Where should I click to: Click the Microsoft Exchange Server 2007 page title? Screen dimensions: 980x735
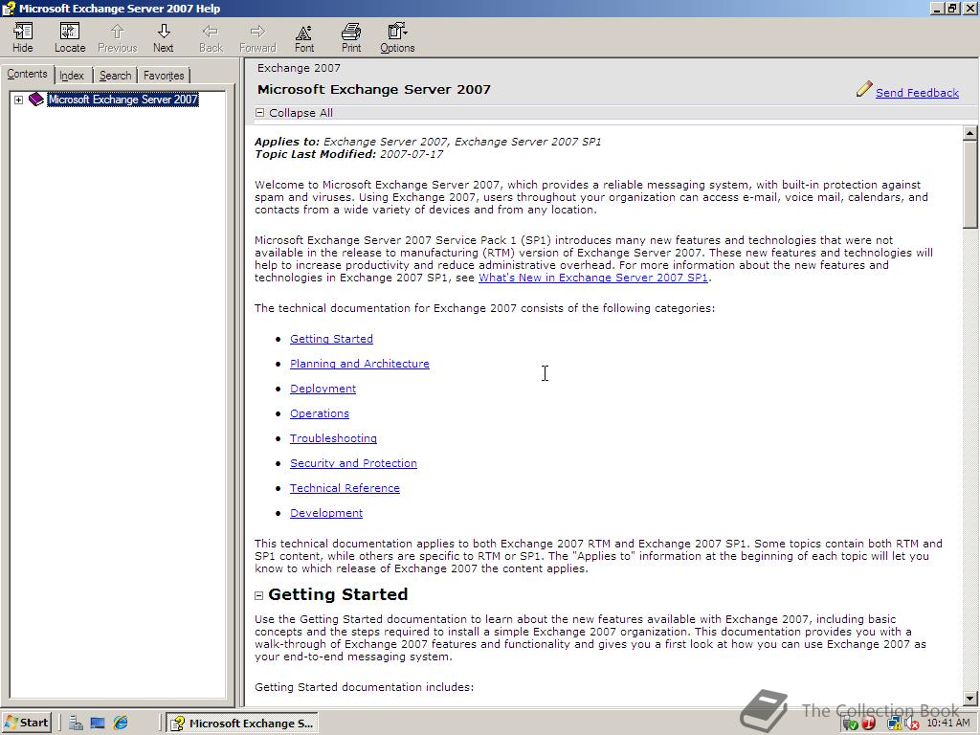374,89
